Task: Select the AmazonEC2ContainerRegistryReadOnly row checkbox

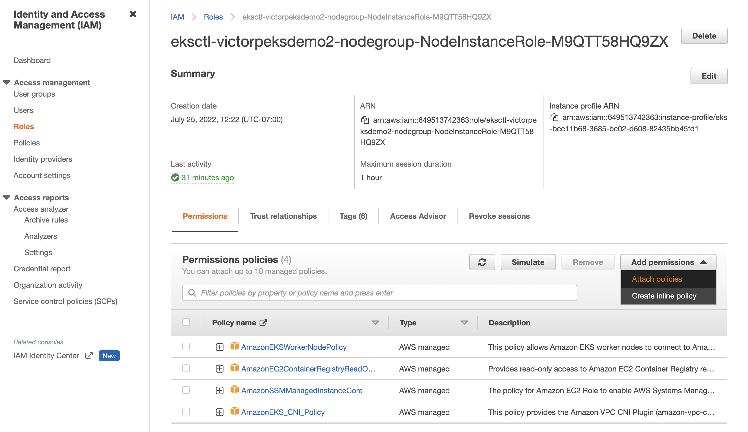Action: coord(186,368)
